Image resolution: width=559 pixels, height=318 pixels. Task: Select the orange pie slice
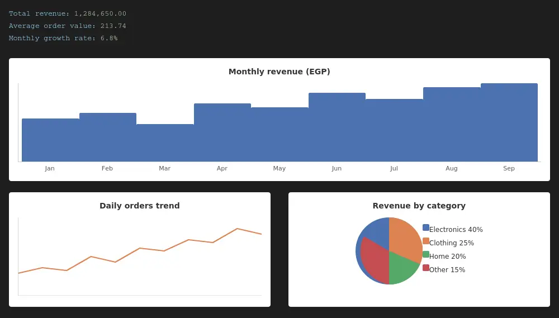406,239
